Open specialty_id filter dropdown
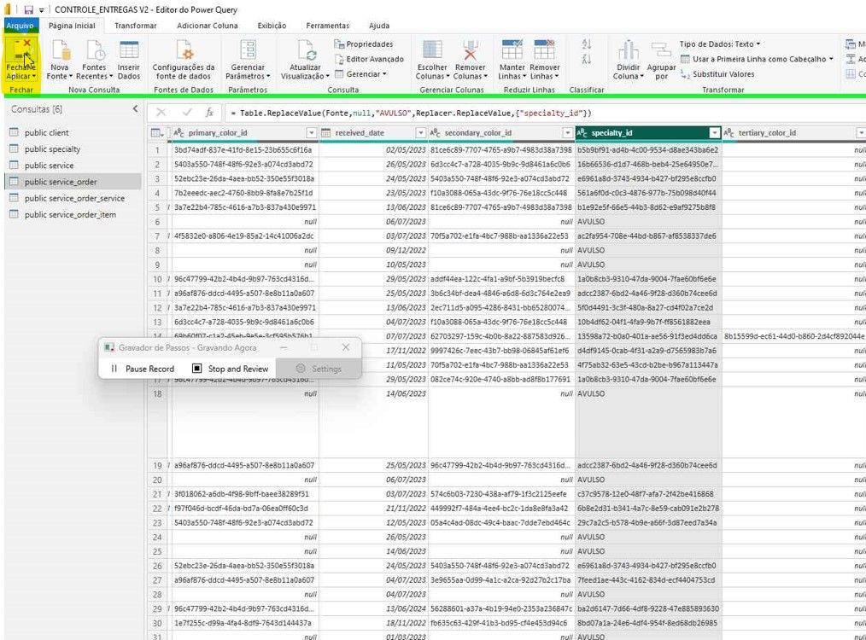This screenshot has height=640, width=866. point(715,133)
